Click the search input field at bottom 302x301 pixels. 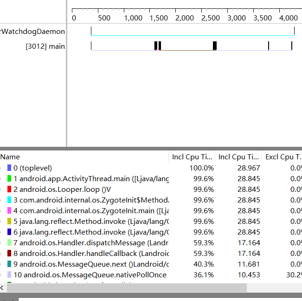pyautogui.click(x=160, y=299)
